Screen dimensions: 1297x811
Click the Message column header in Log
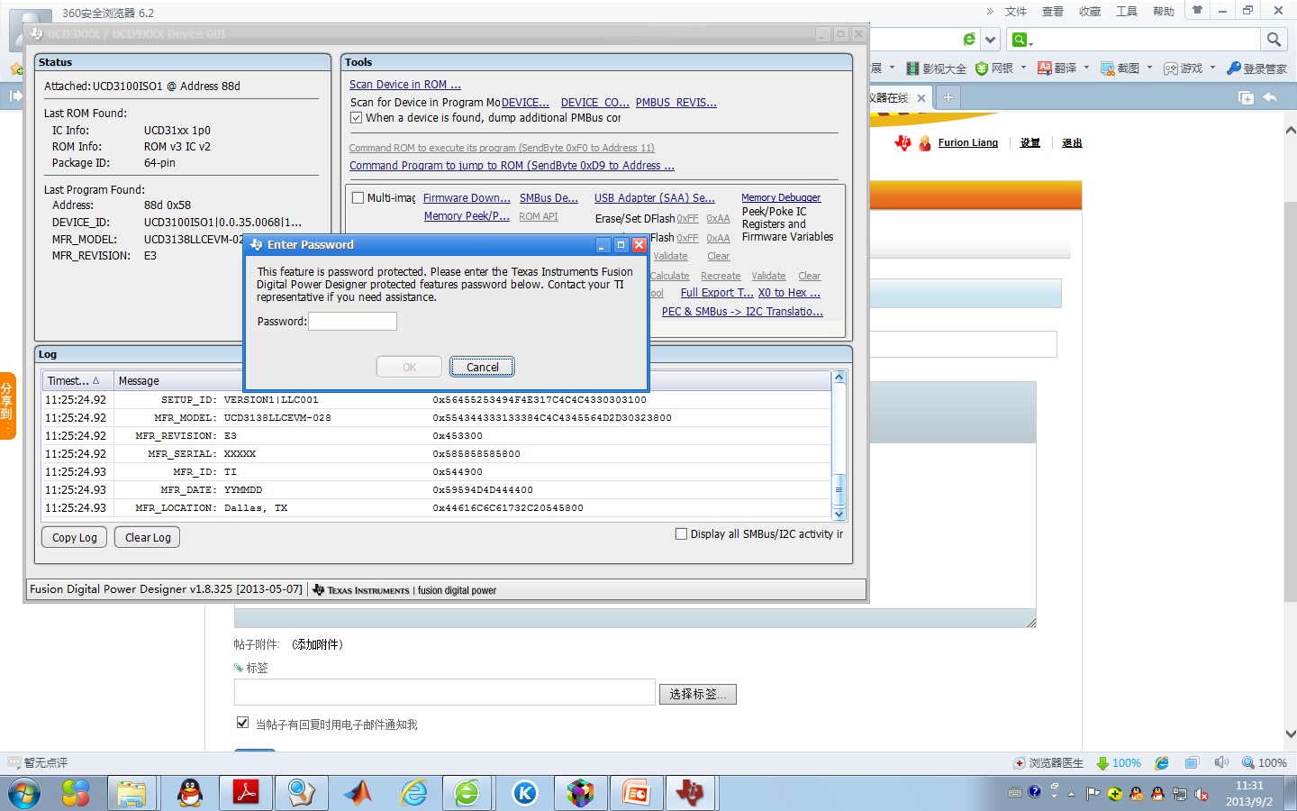pos(139,381)
